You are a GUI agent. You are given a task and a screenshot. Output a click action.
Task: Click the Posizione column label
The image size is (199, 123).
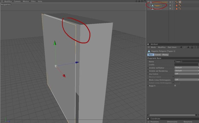pos(155,122)
